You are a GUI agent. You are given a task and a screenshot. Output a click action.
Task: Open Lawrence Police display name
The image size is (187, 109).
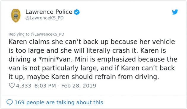click(49, 12)
